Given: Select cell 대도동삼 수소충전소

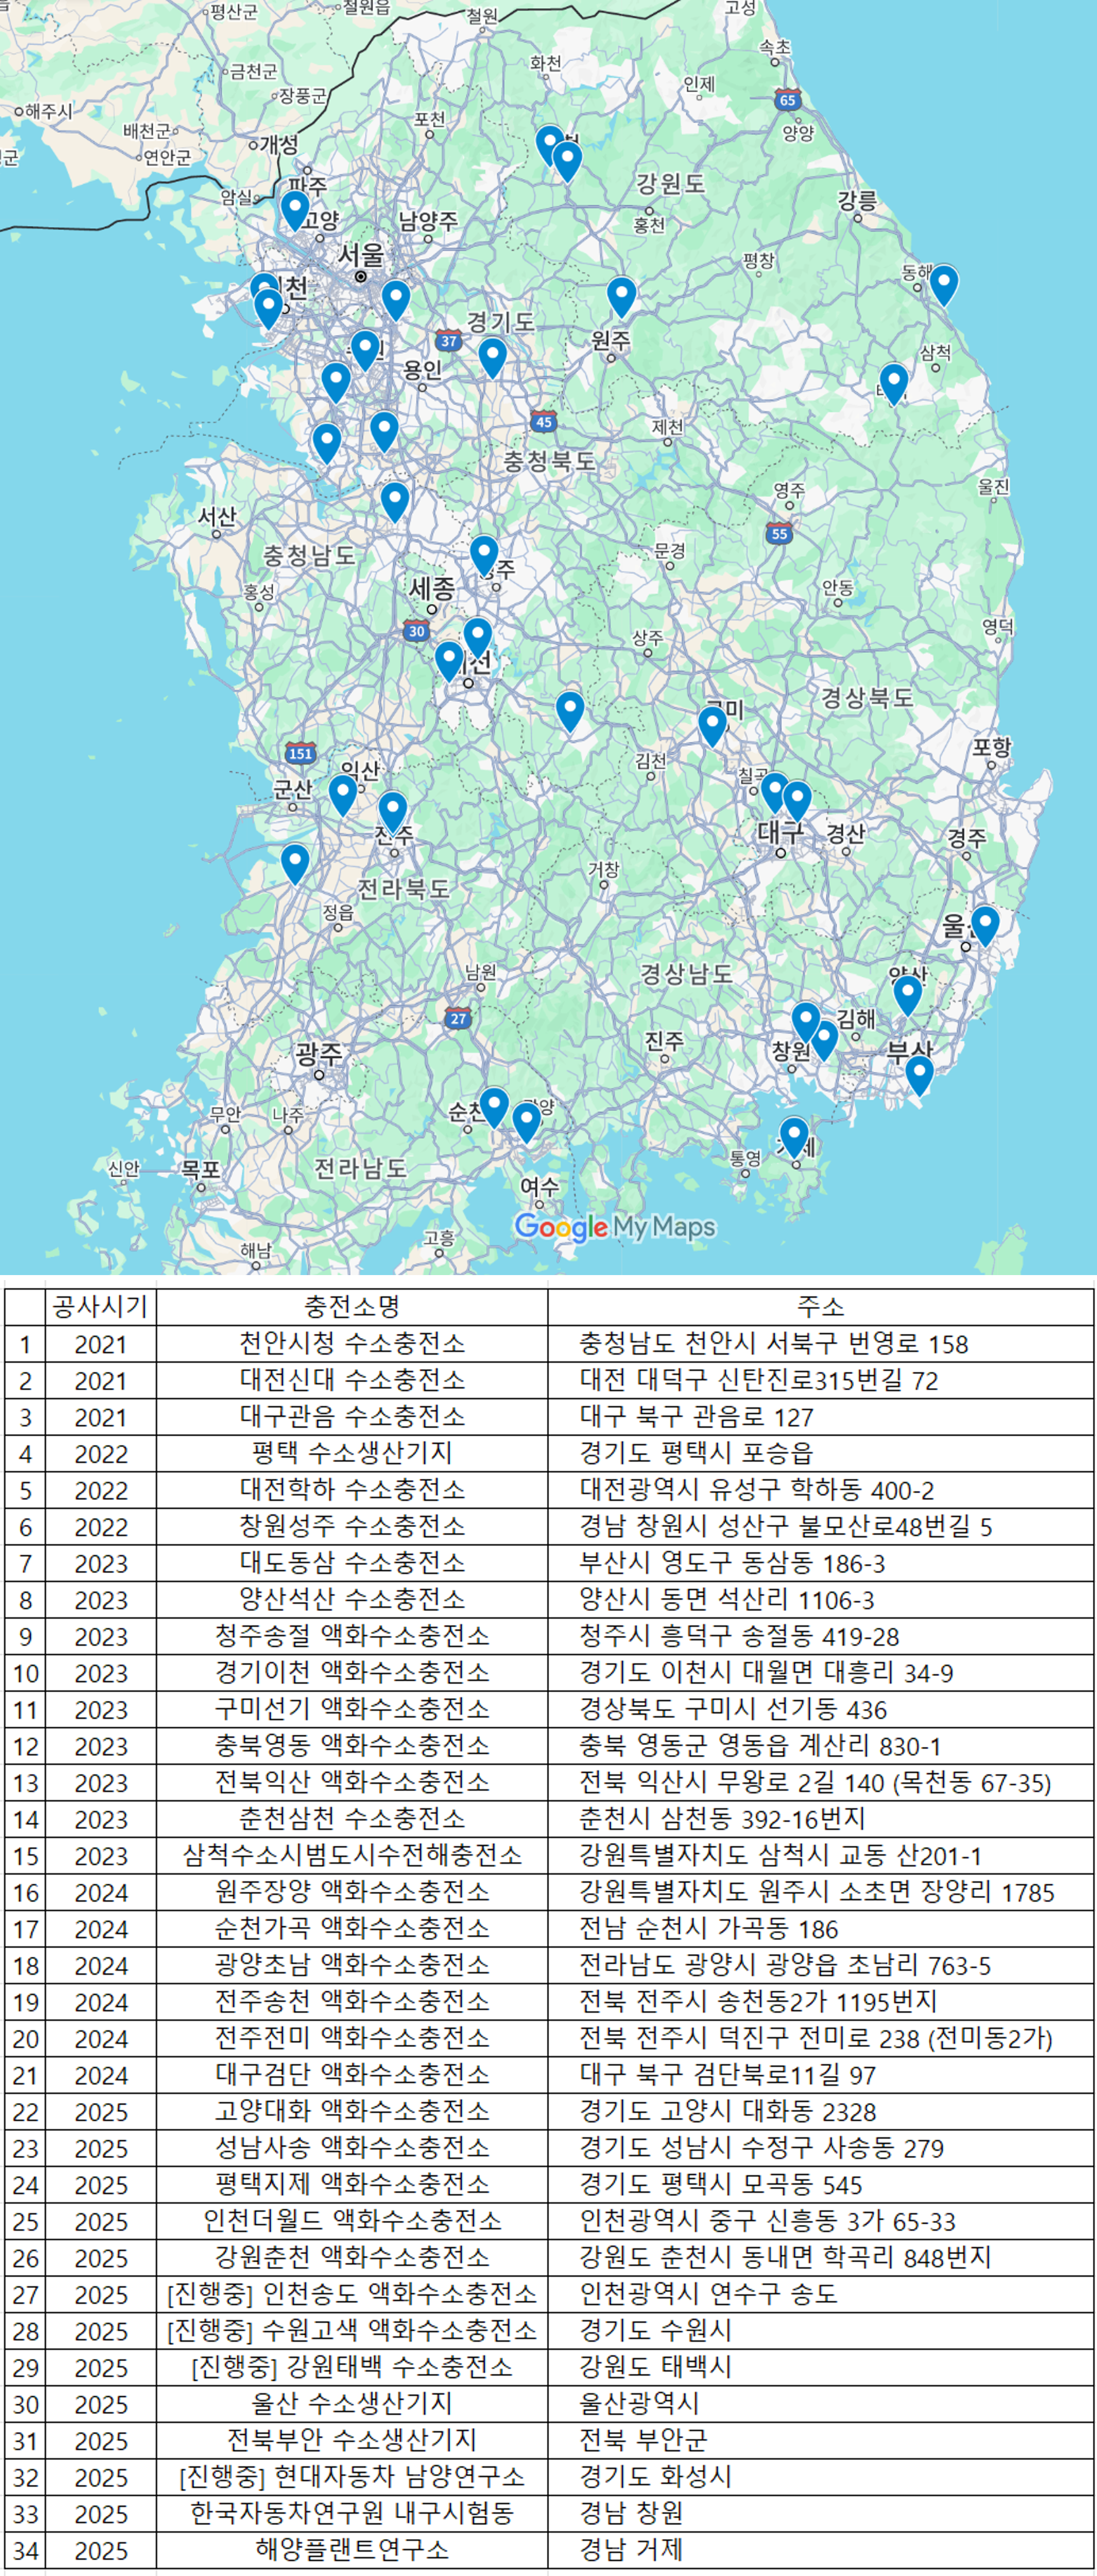Looking at the screenshot, I should tap(352, 1563).
